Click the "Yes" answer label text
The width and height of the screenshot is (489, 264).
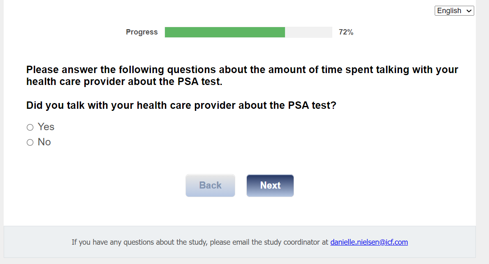(46, 127)
